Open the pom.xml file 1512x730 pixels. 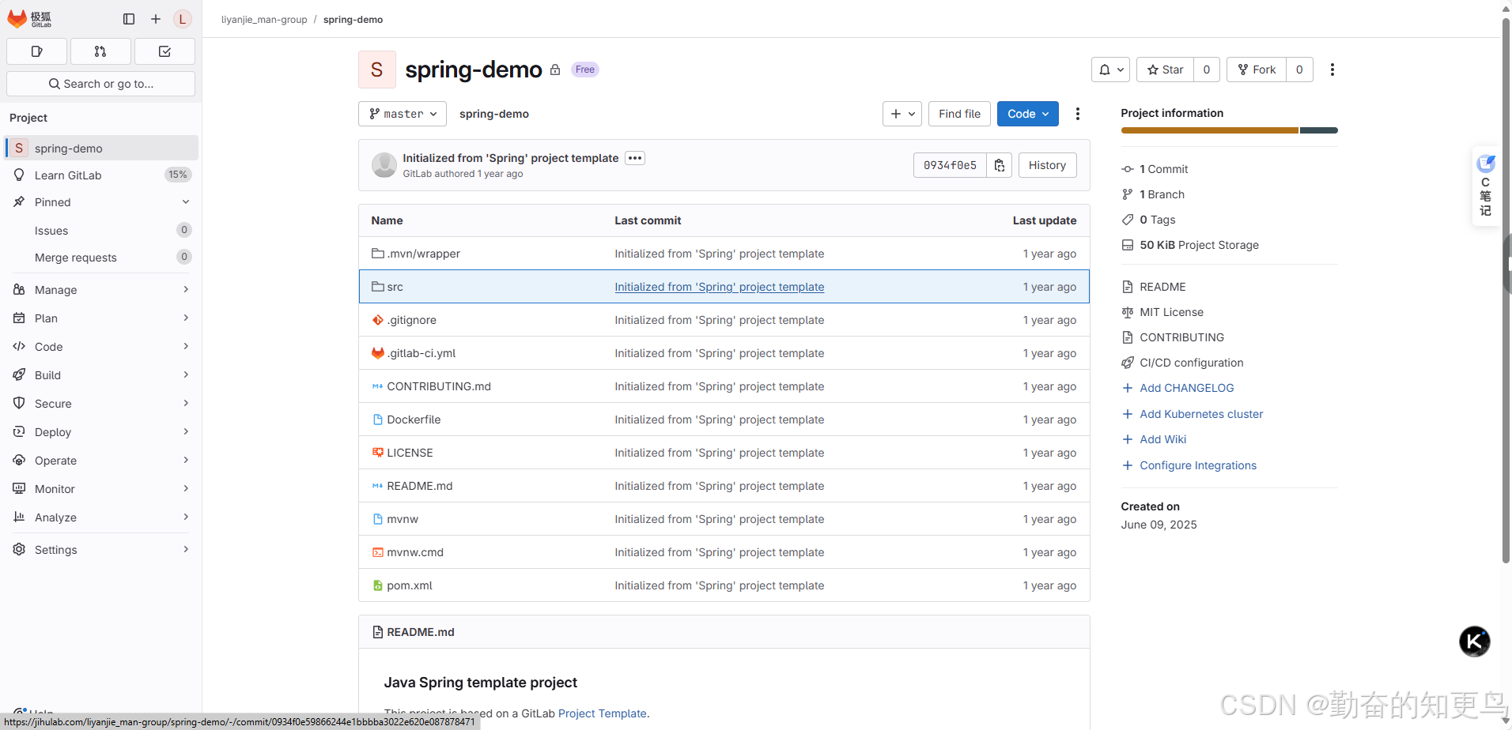(x=410, y=585)
